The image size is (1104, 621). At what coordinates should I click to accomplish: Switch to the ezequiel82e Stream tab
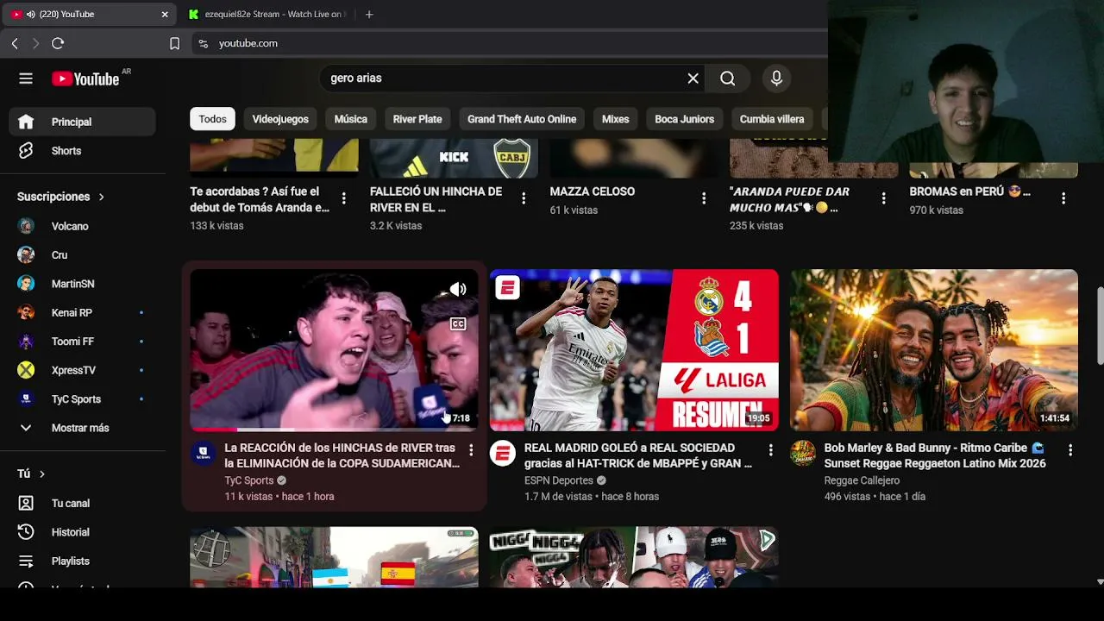[267, 15]
